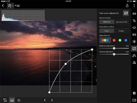This screenshot has width=137, height=103.
Task: Open the share/export icon
Action: [x=127, y=5]
